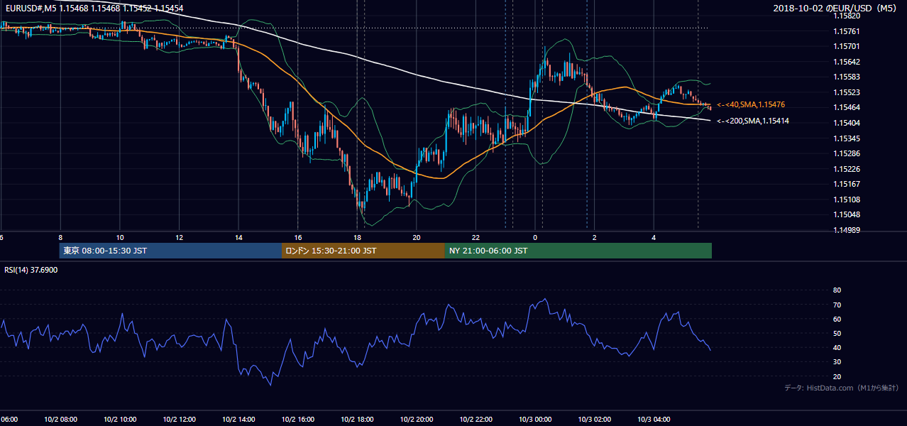Click the 2018-10-02 EUR/USD (M5) chart heading
Viewport: 907px width, 426px height.
click(836, 9)
